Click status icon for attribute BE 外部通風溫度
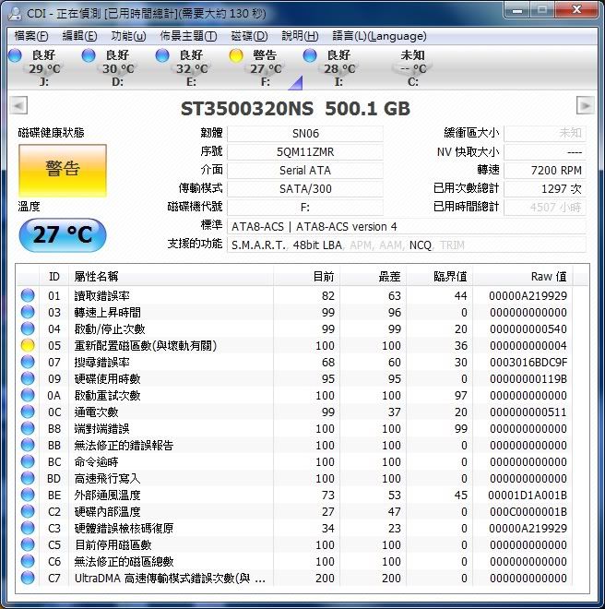This screenshot has height=609, width=605. tap(28, 495)
